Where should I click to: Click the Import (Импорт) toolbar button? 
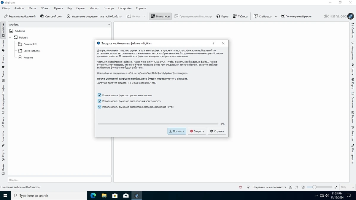[x=133, y=16]
